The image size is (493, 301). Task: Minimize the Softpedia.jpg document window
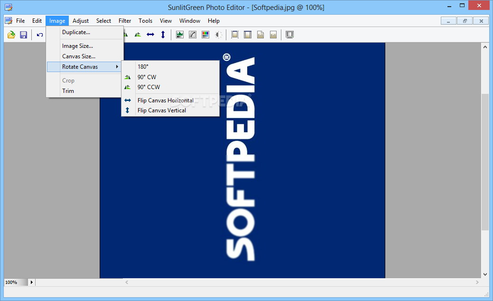coord(448,21)
